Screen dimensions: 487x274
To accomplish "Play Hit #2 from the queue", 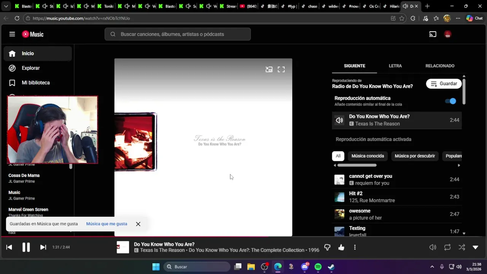I will [397, 197].
